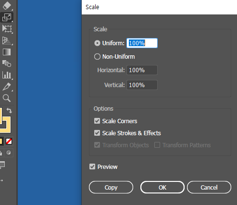Select the Scale tool in toolbar
Viewport: 237px width, 205px height.
click(7, 17)
